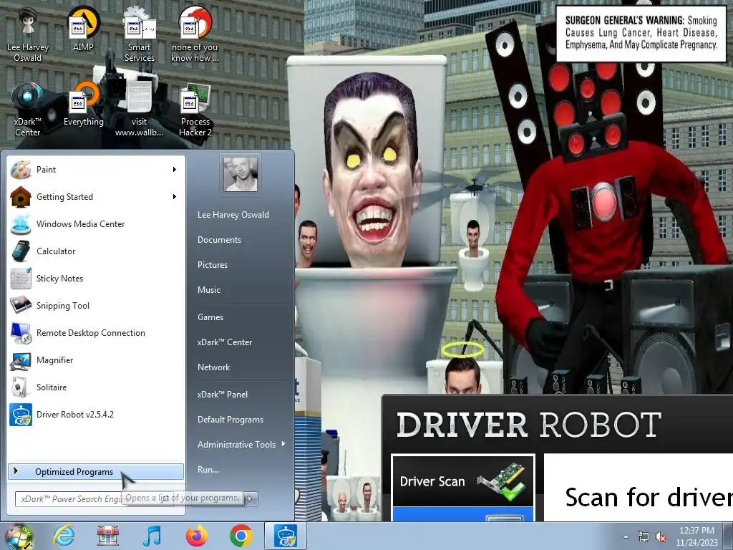Switch to Driver Robot taskbar button
Image resolution: width=733 pixels, height=550 pixels.
(286, 536)
